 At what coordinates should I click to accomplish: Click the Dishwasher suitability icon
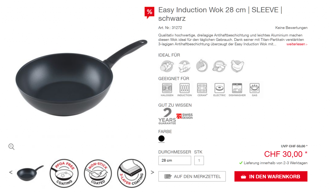(x=237, y=90)
